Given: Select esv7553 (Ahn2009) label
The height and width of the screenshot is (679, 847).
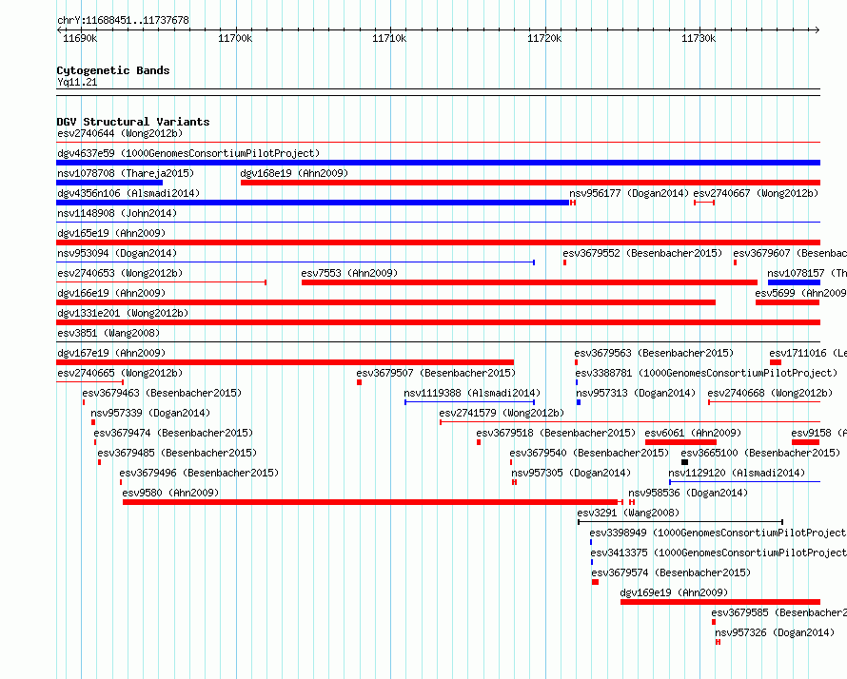Looking at the screenshot, I should tap(349, 273).
